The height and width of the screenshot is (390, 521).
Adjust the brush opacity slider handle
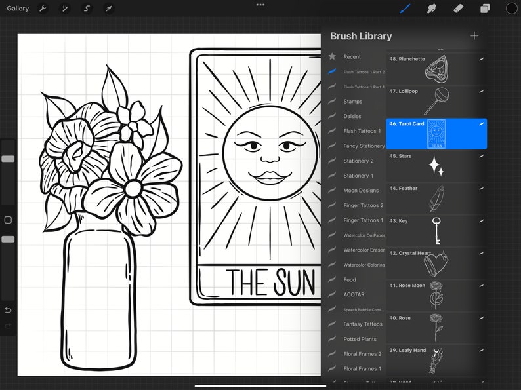[x=8, y=239]
